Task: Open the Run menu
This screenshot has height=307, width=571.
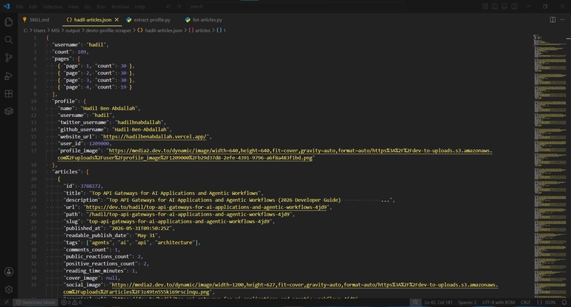Action: [x=101, y=6]
